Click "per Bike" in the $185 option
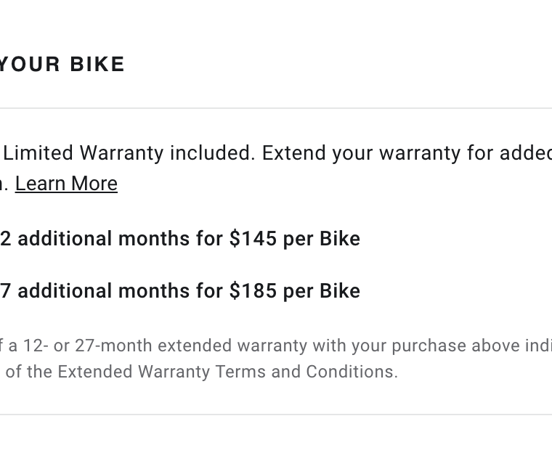 [x=322, y=291]
